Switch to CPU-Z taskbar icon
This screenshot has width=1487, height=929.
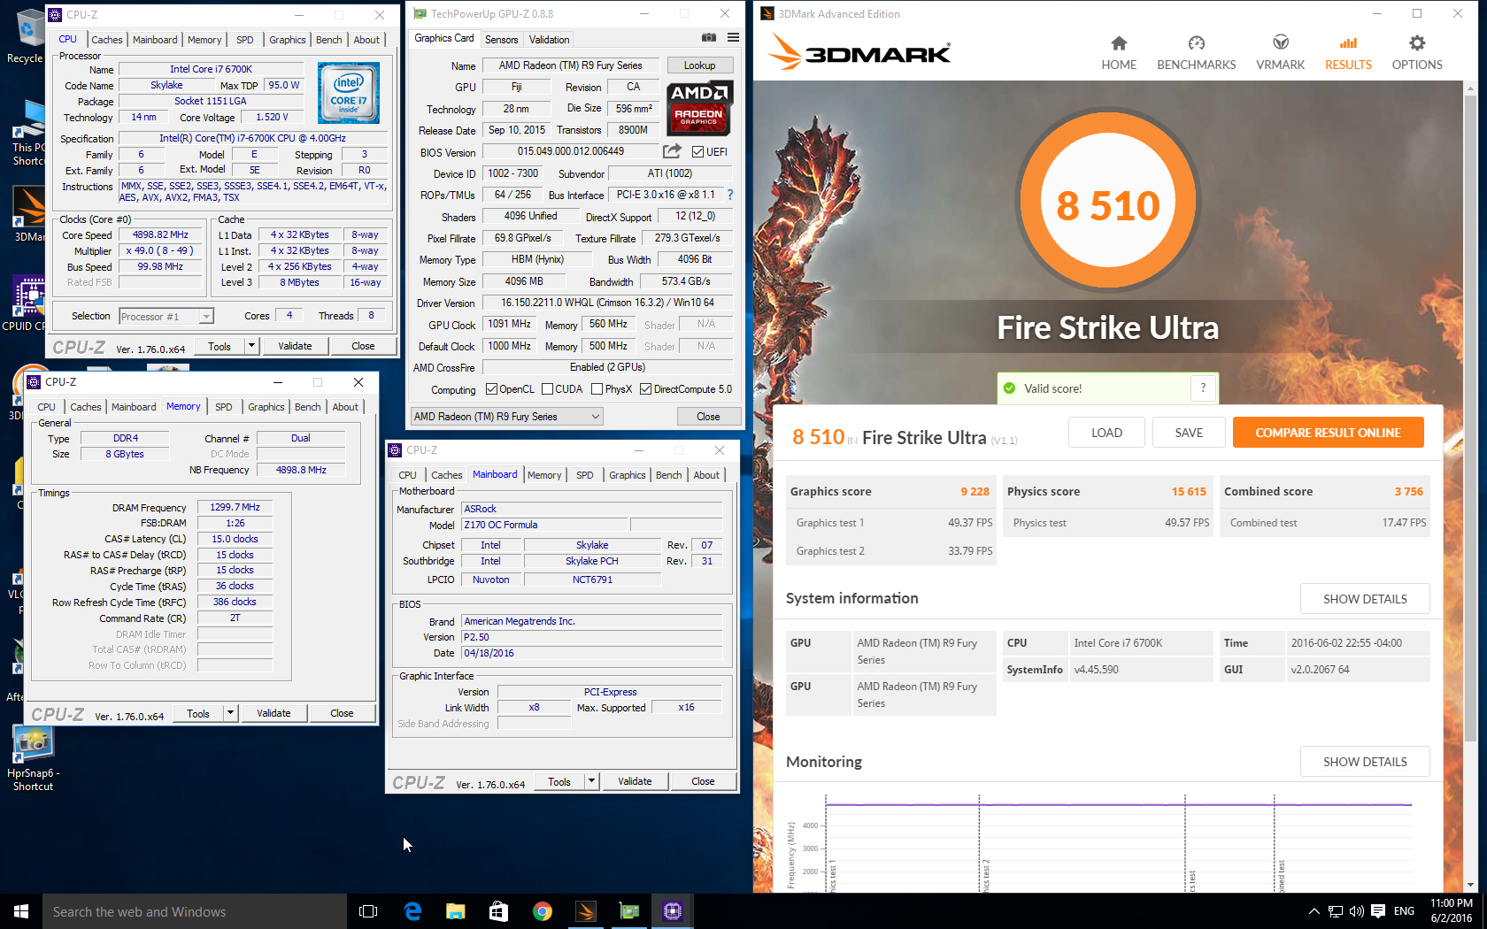coord(673,911)
